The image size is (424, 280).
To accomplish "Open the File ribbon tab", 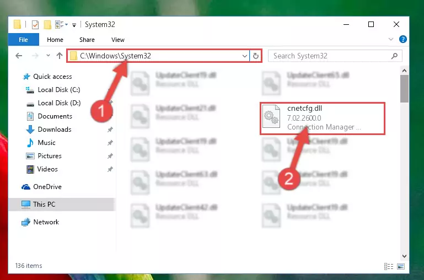I will coord(24,40).
